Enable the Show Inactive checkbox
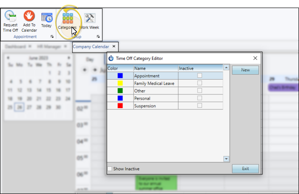Viewport: 299px width, 194px height. coord(110,169)
